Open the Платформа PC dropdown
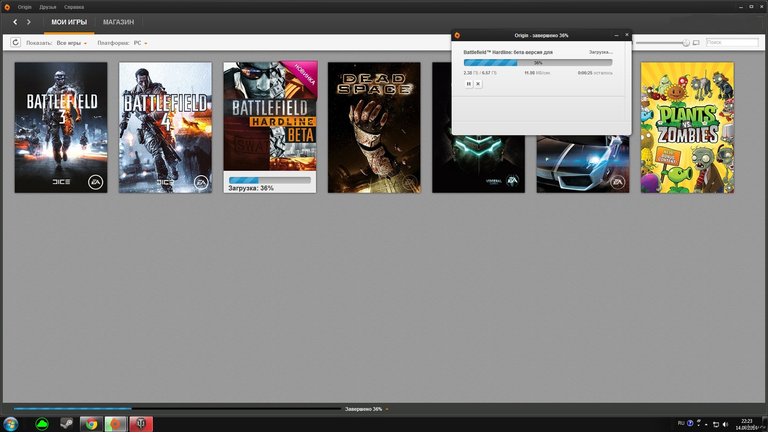Screen dimensions: 768x432 140,43
